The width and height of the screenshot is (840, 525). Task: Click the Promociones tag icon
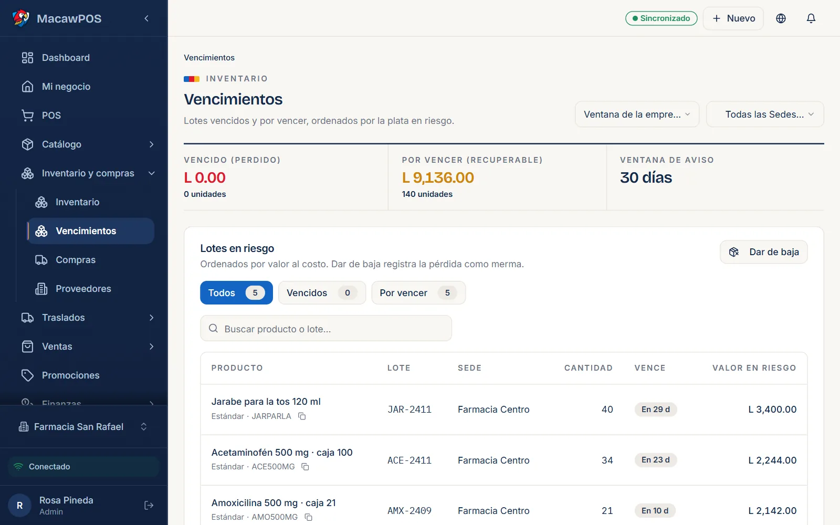(x=27, y=375)
